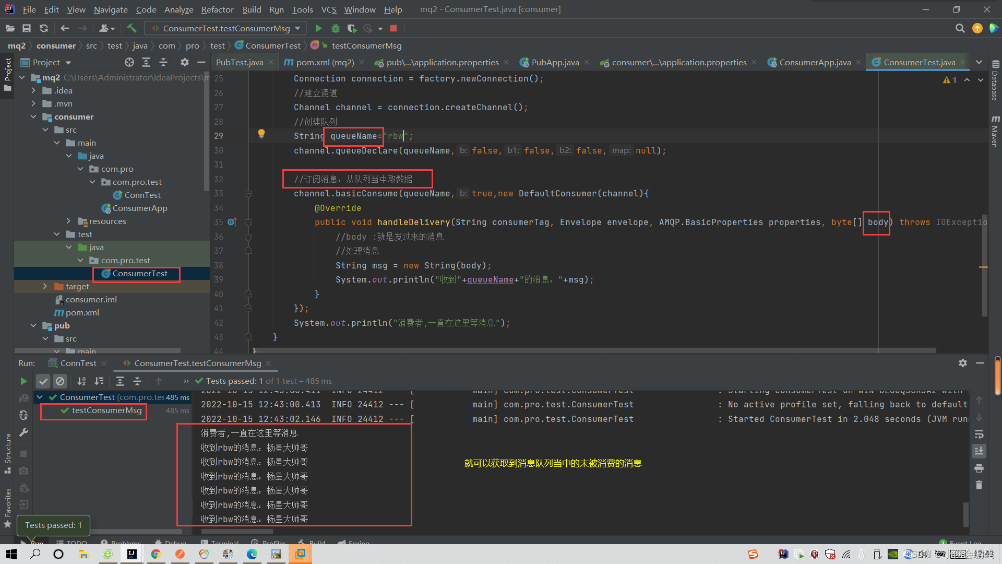Run tests with coverage shield icon

click(352, 28)
